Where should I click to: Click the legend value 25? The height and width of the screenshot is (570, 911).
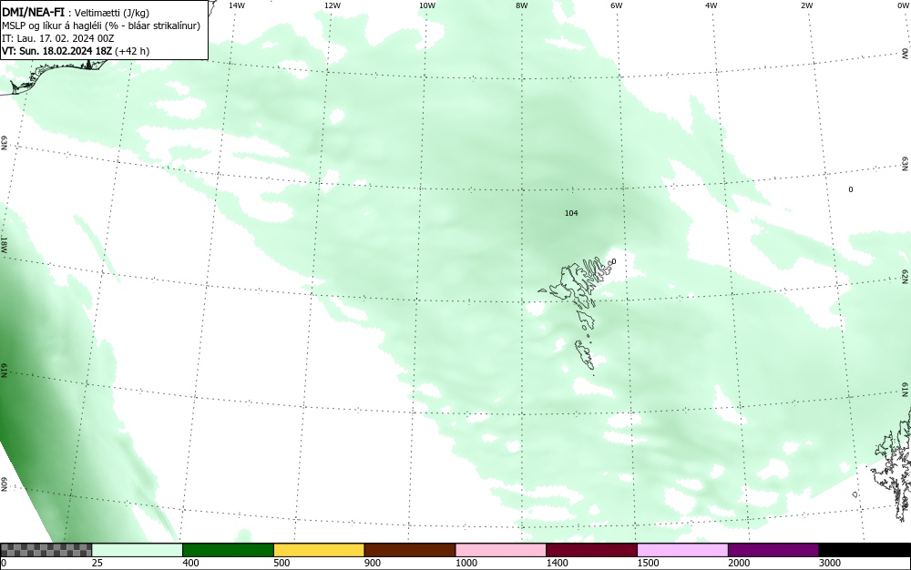click(97, 563)
